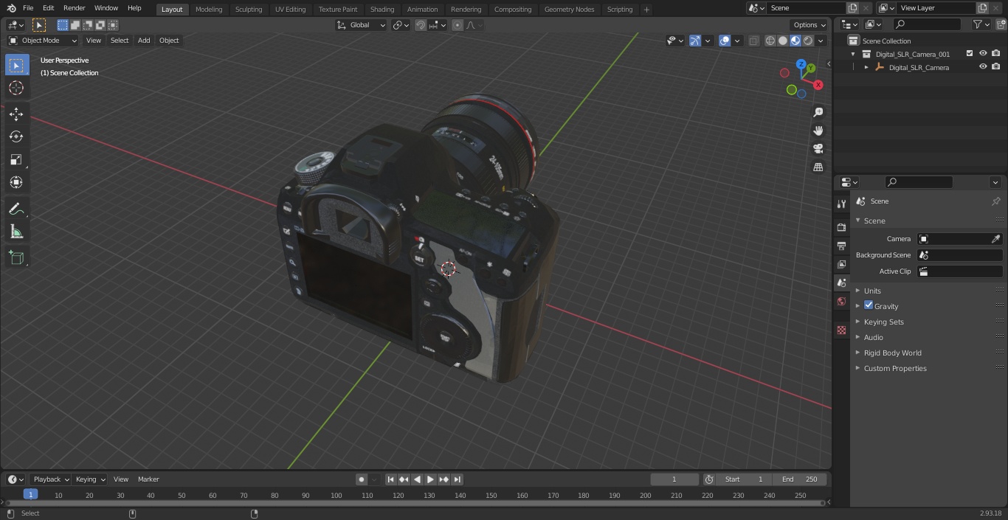Switch to wireframe viewport shading

(770, 41)
